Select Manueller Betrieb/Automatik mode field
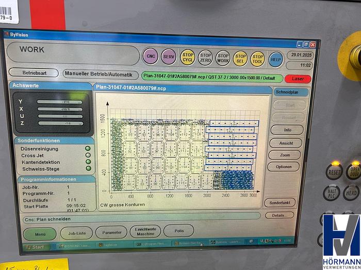This screenshot has width=361, height=270. [x=101, y=75]
